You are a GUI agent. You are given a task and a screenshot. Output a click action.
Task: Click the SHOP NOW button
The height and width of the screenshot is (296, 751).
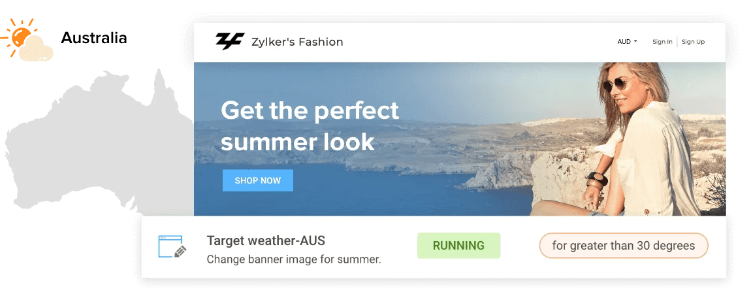(258, 180)
